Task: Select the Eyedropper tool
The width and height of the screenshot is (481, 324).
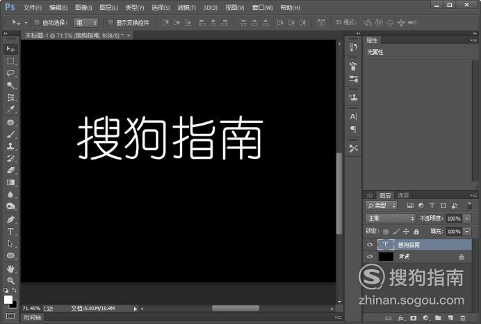Action: (10, 110)
